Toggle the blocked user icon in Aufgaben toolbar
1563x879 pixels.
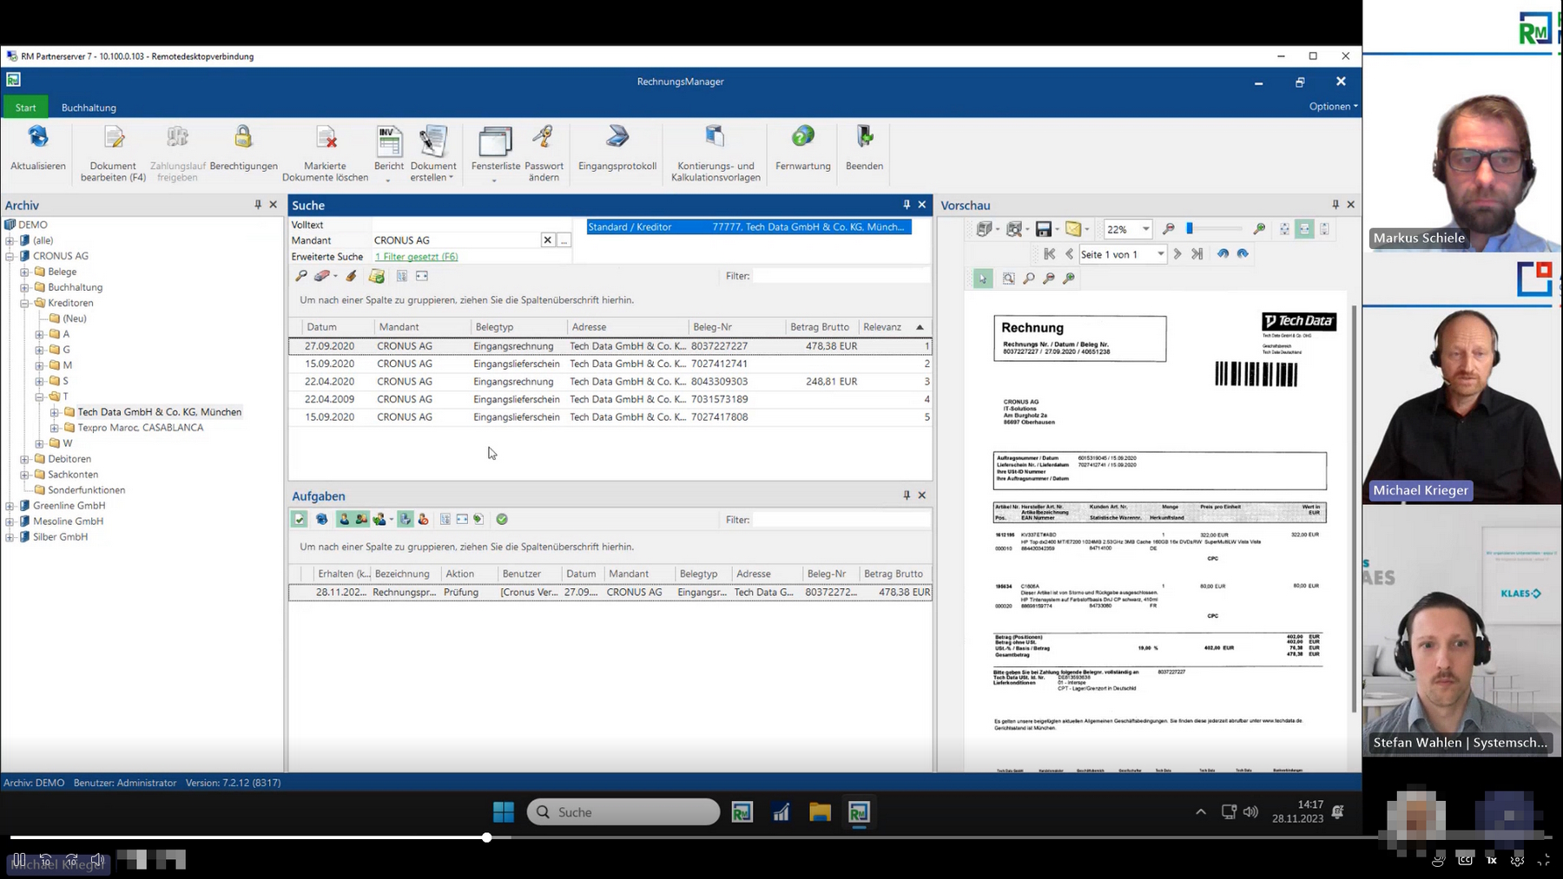click(x=423, y=519)
